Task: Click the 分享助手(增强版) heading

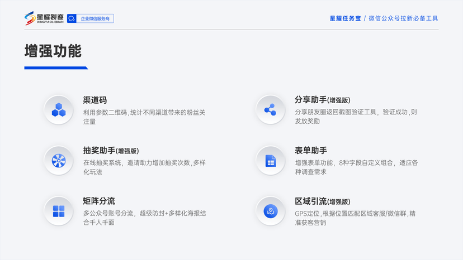Action: (x=322, y=100)
